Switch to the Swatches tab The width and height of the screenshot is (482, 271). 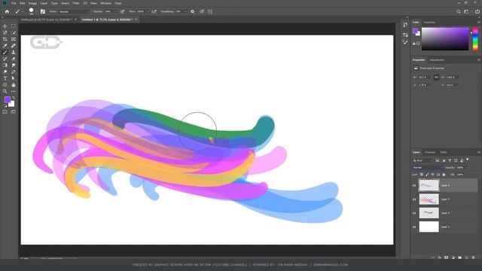pos(429,22)
